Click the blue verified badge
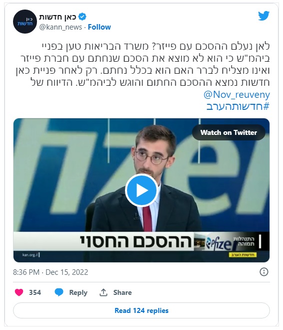 tap(82, 17)
